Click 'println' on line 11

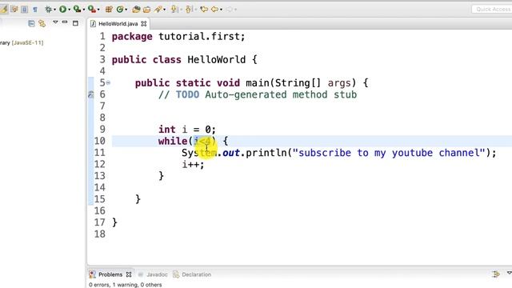click(266, 153)
